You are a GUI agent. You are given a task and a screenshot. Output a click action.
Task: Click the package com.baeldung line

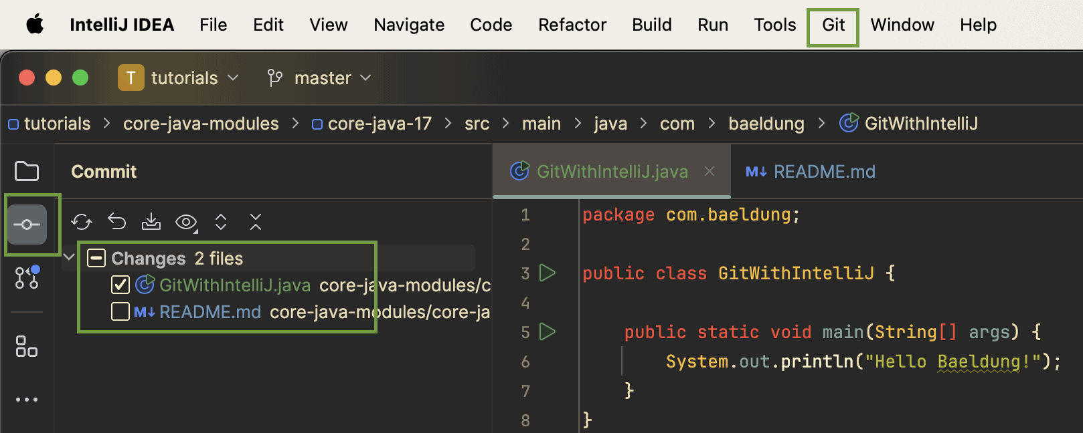coord(691,214)
